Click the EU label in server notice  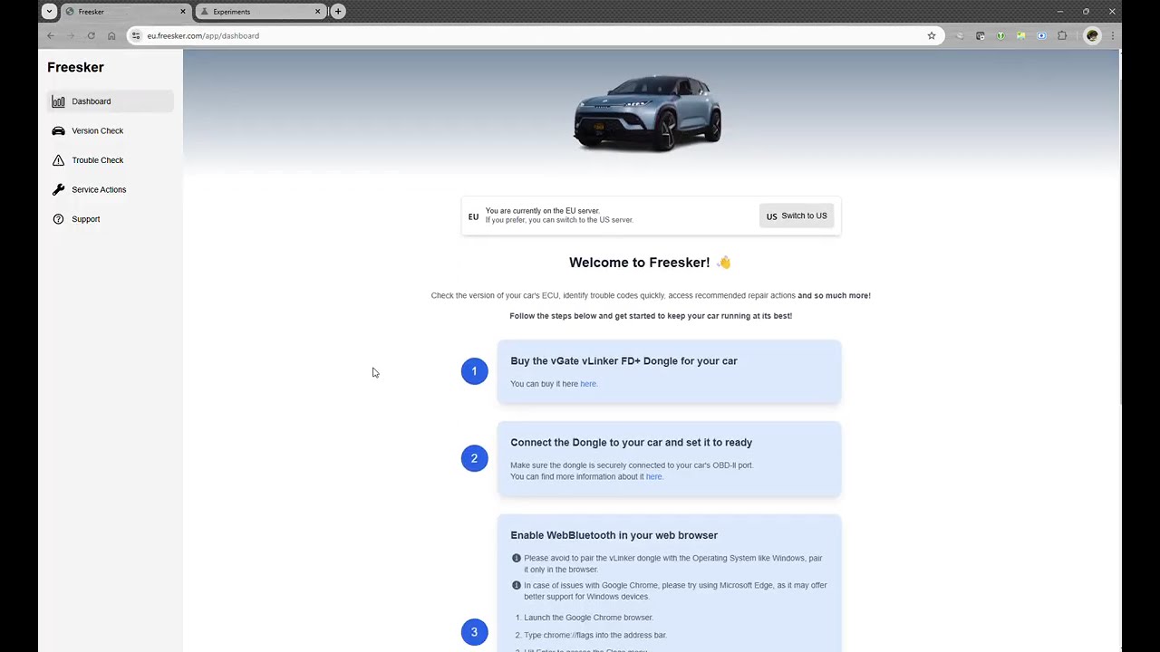point(473,216)
